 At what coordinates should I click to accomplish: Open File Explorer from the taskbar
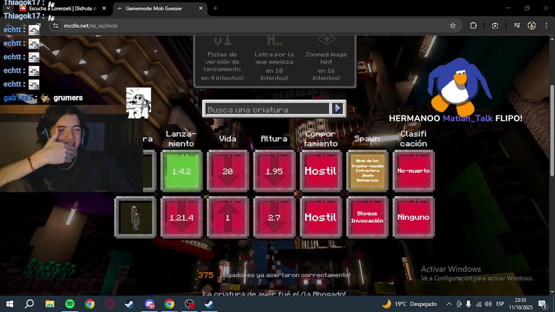pos(49,304)
